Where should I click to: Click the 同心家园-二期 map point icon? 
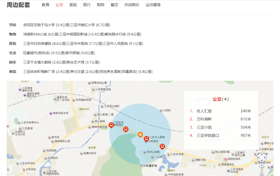[95, 115]
